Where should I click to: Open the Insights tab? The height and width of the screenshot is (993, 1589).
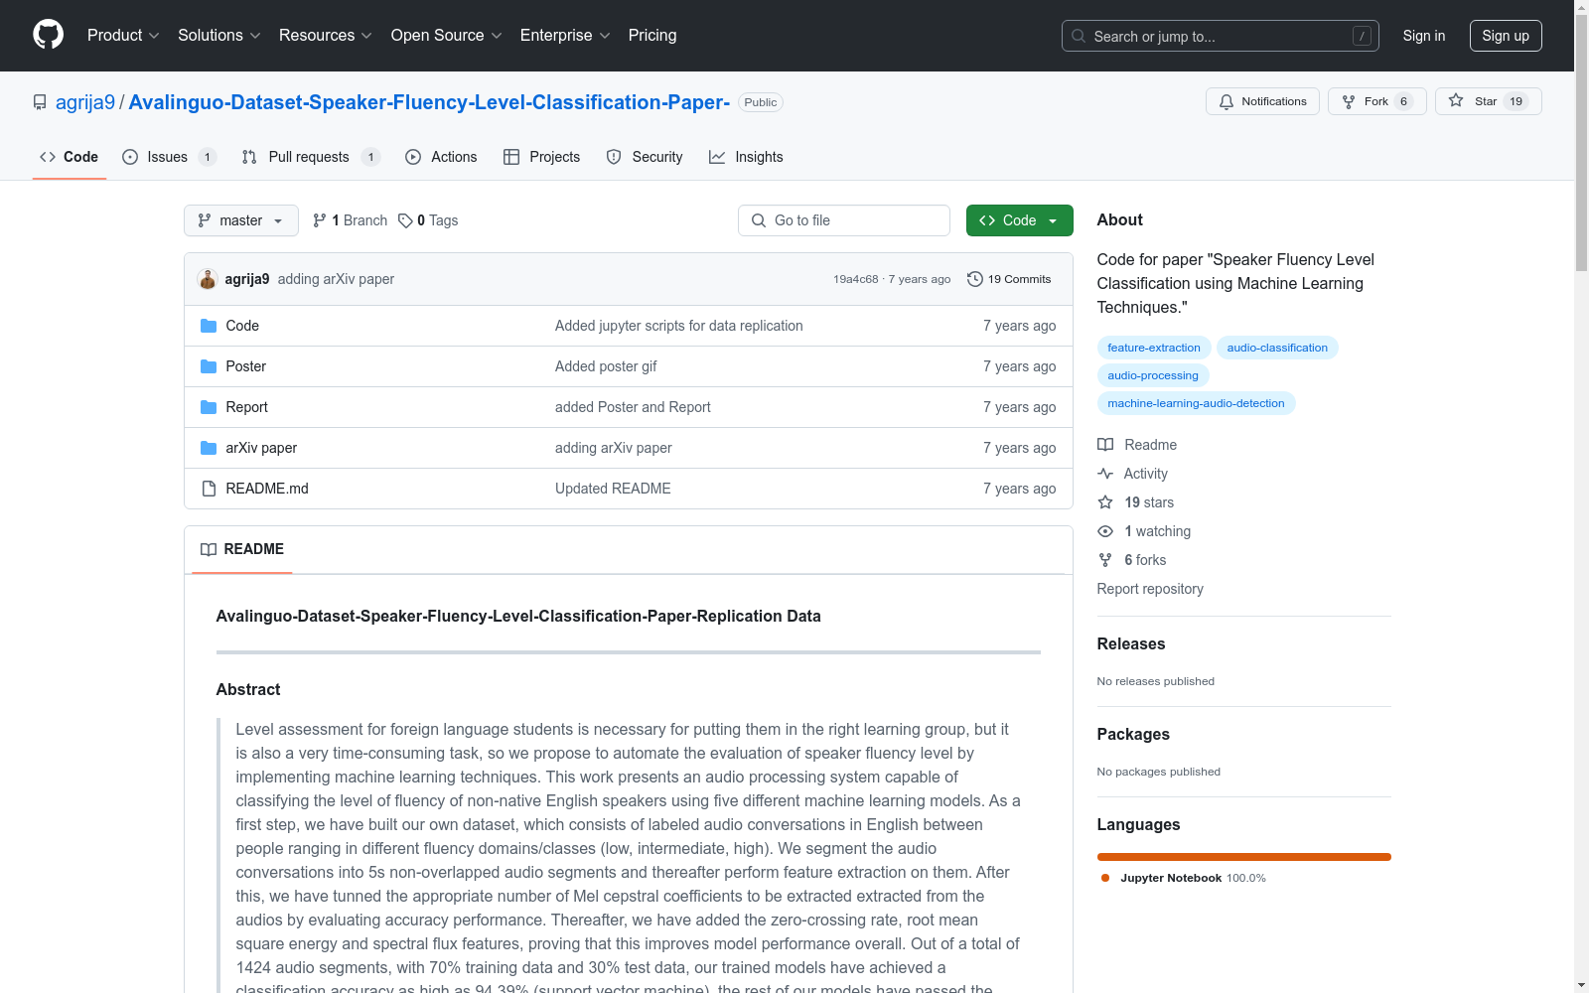click(x=746, y=157)
